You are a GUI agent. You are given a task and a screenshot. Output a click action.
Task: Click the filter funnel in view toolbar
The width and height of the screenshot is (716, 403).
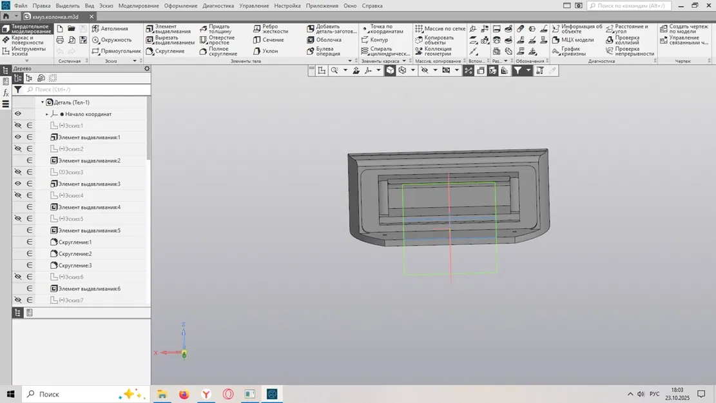click(518, 70)
